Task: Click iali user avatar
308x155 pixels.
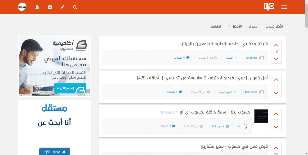Action: tap(246, 126)
